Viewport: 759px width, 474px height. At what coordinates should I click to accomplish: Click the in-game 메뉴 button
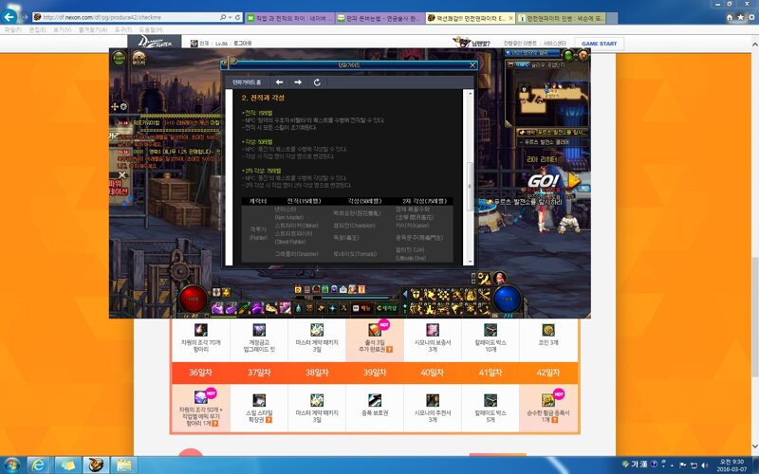361,308
